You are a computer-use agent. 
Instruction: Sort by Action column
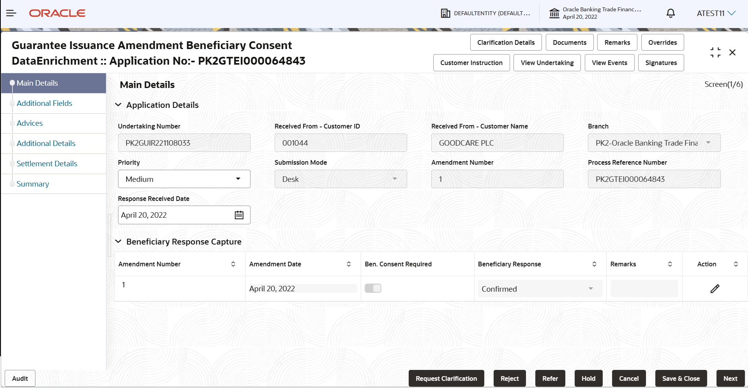[736, 264]
